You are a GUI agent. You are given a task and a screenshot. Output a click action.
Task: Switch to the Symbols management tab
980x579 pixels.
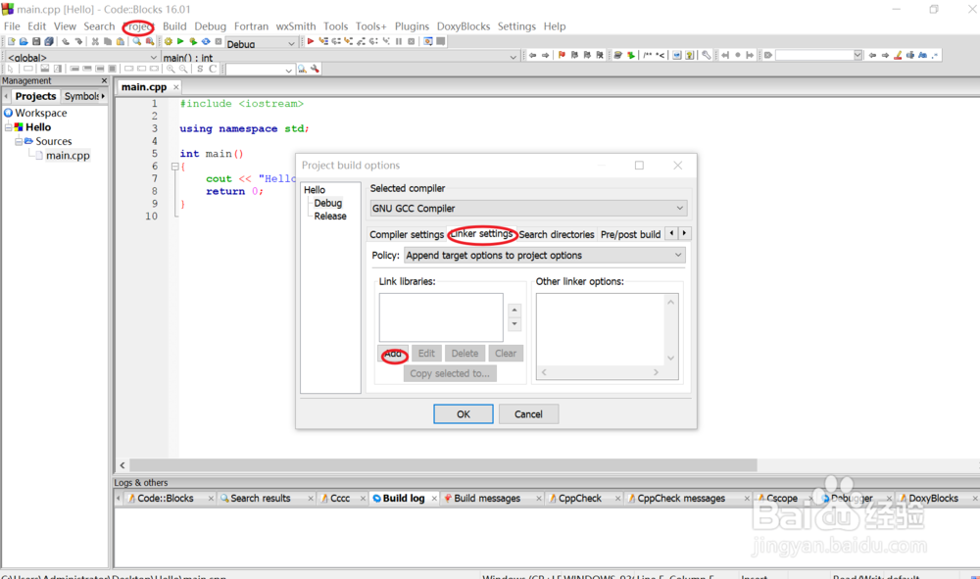82,96
